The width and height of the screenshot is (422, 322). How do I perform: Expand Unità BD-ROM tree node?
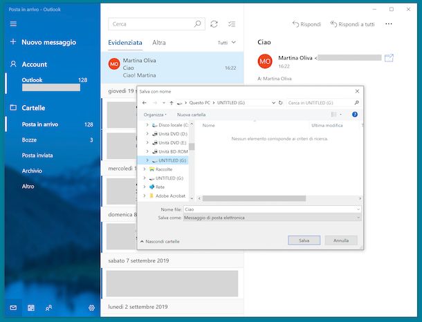(147, 151)
